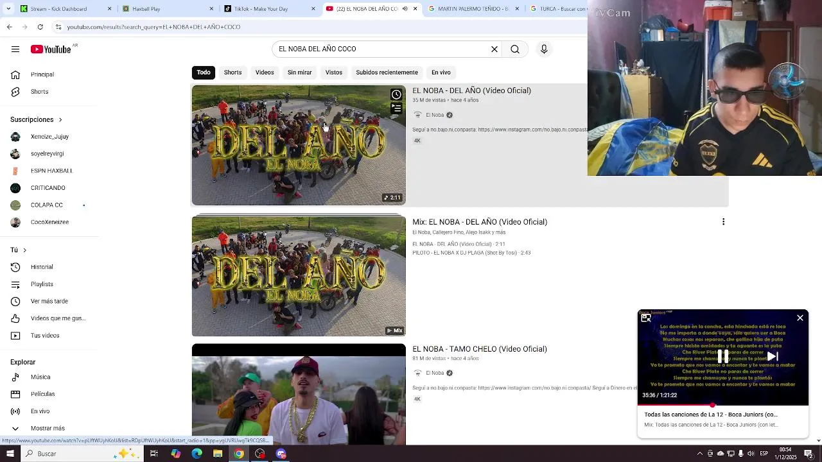Select the Shorts filter chip
822x462 pixels.
tap(232, 73)
